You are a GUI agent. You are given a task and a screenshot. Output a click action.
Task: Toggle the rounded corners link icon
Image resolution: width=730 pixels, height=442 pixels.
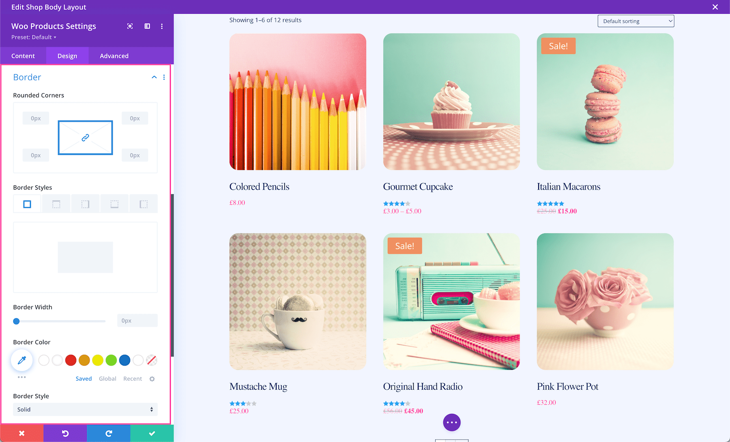click(x=85, y=138)
